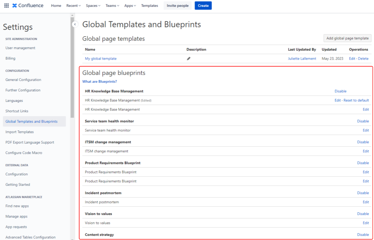The height and width of the screenshot is (240, 374).
Task: Open What are Blueprints? help link
Action: coord(99,82)
